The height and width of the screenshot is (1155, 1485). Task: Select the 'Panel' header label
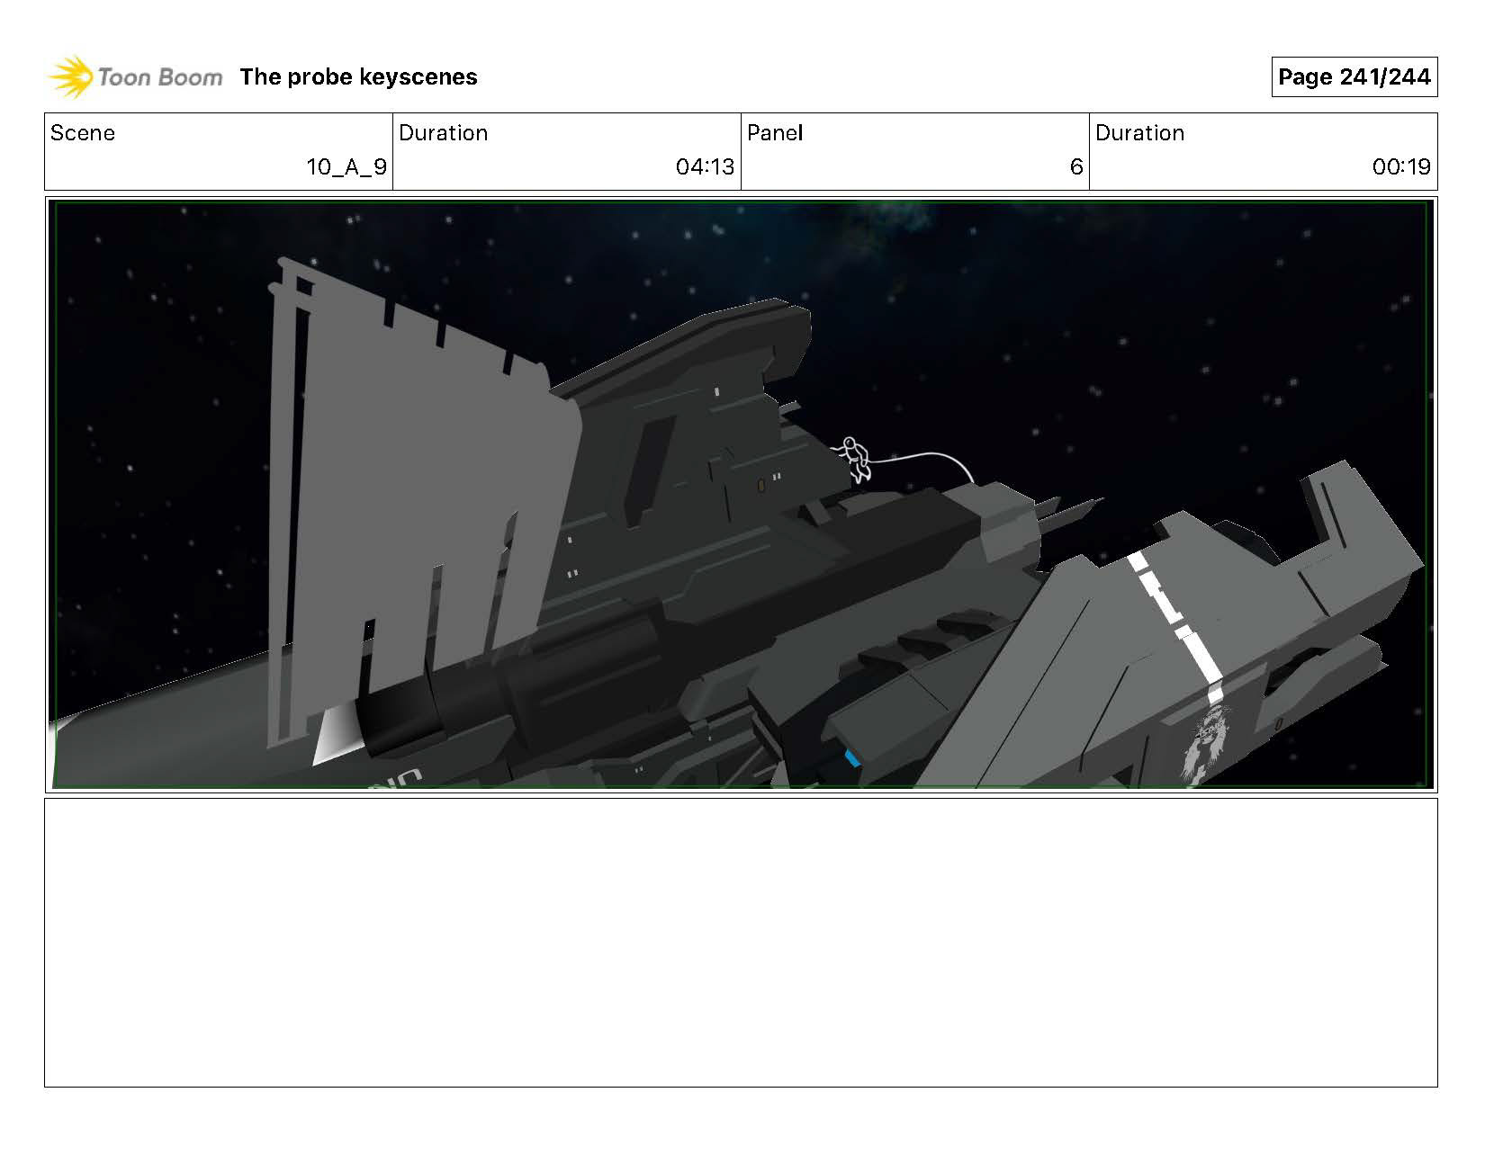pyautogui.click(x=775, y=133)
